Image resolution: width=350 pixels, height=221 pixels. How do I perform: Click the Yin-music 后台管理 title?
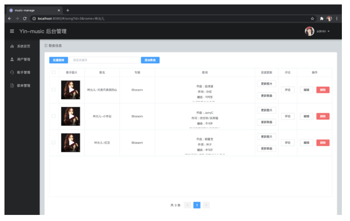point(43,31)
